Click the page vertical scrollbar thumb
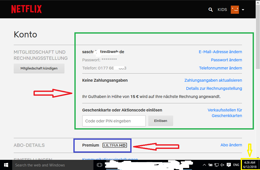Viewport: 260px width, 170px height. point(258,37)
